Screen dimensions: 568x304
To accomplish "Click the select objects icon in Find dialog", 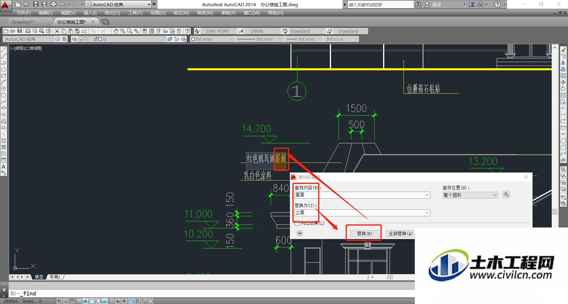I will [x=506, y=195].
